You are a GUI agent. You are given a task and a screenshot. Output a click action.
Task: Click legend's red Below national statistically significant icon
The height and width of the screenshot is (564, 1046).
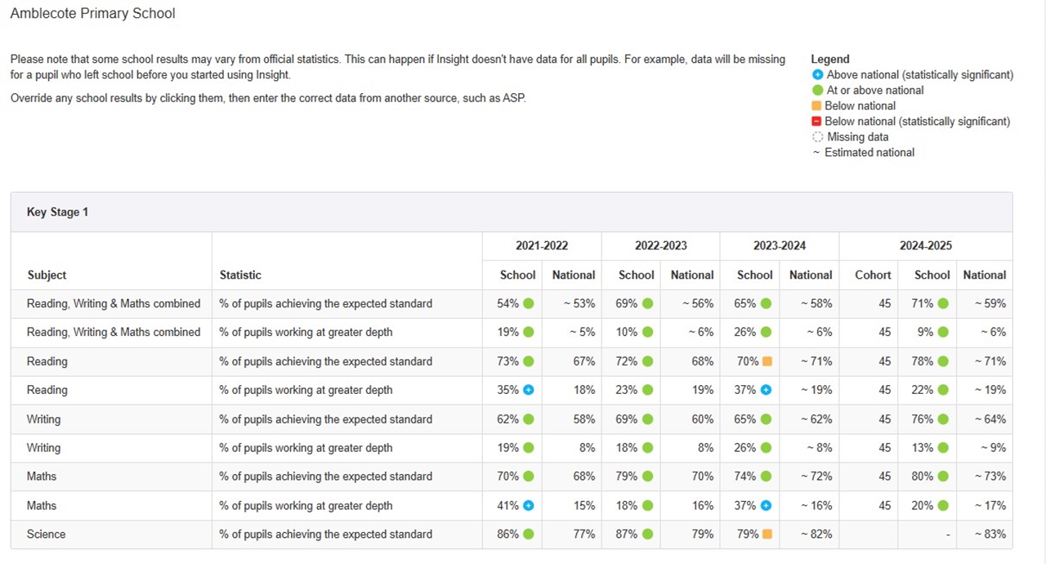(817, 122)
